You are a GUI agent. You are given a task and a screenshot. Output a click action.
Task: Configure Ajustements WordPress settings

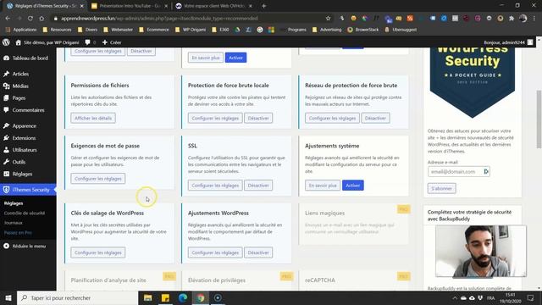pyautogui.click(x=215, y=252)
